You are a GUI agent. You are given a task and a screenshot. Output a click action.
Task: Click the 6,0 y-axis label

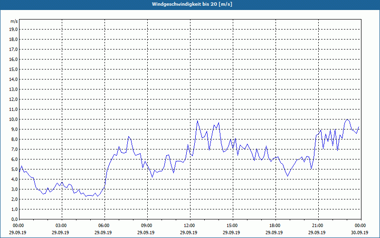click(14, 159)
